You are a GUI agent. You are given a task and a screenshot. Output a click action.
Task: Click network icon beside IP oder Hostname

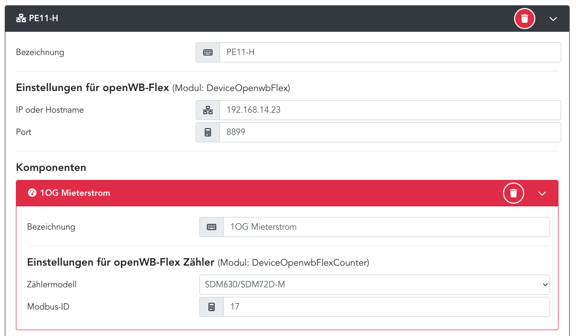[208, 110]
